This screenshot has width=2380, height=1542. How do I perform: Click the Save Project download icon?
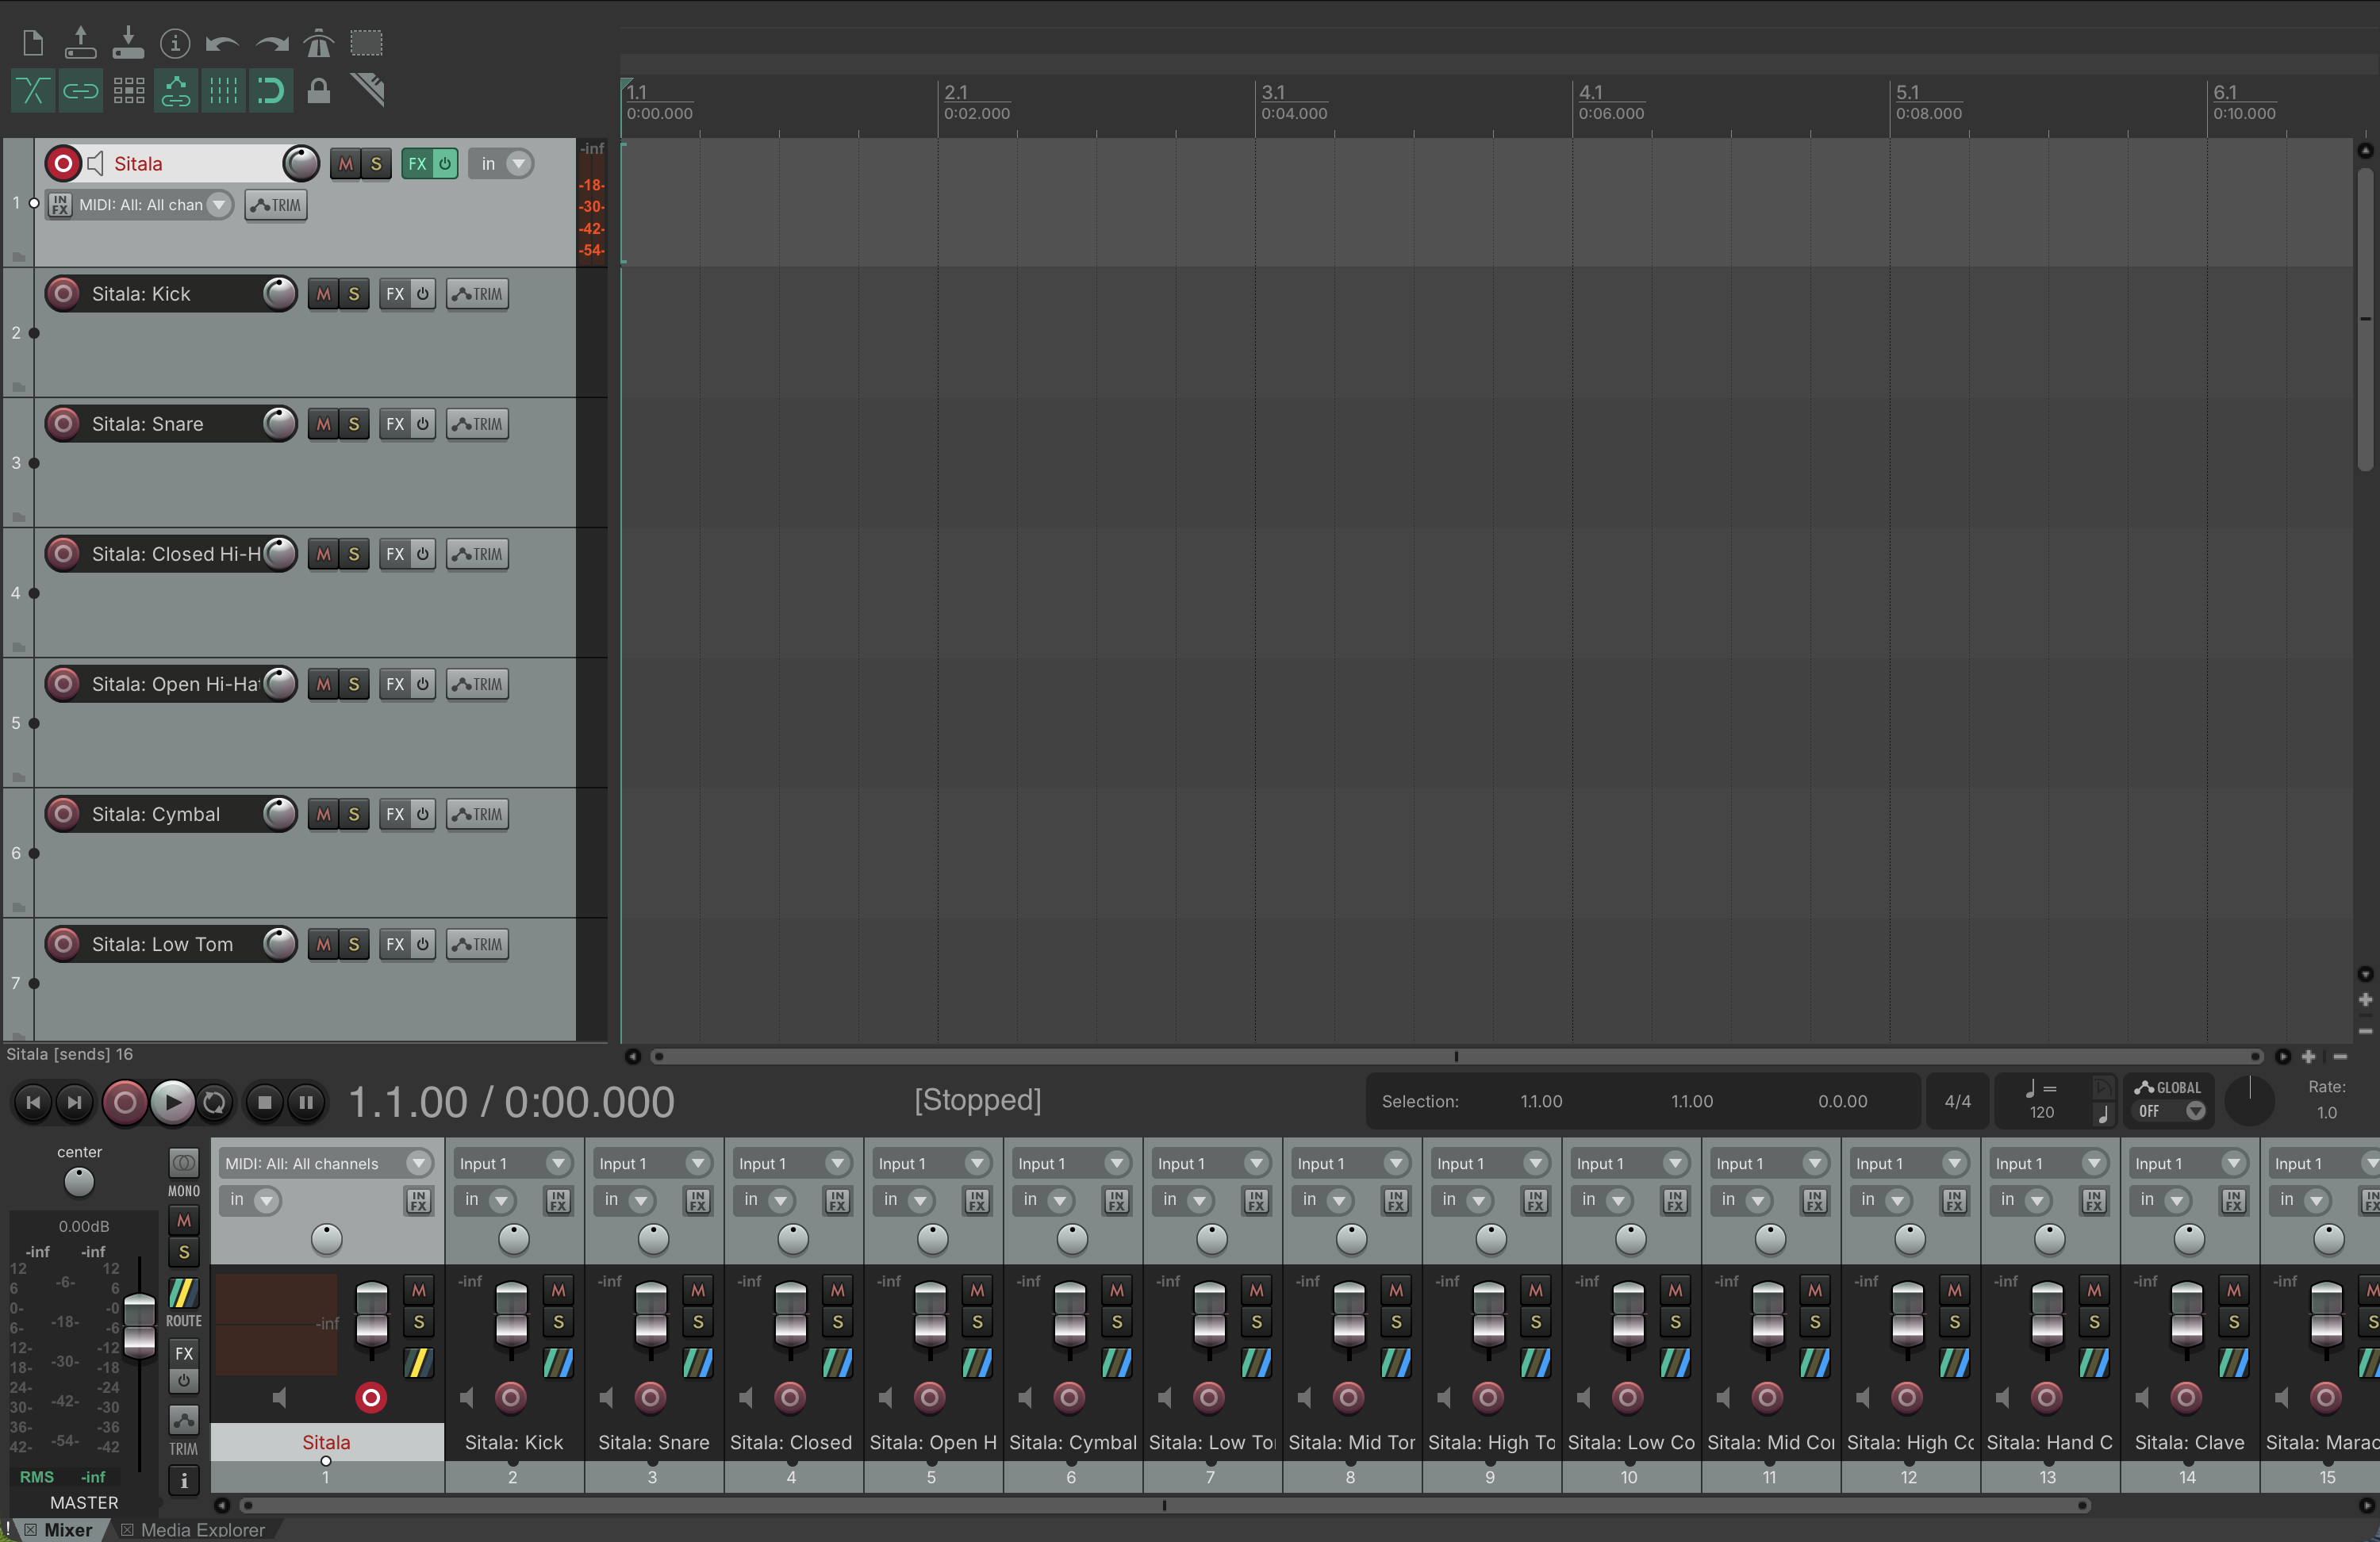pos(128,43)
